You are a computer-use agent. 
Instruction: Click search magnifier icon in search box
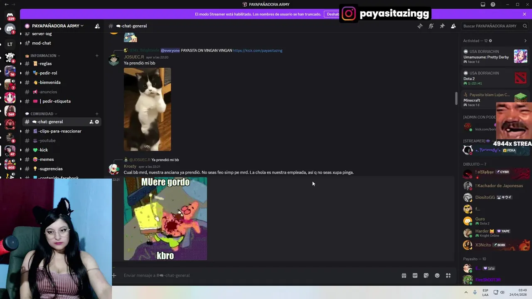(x=525, y=26)
